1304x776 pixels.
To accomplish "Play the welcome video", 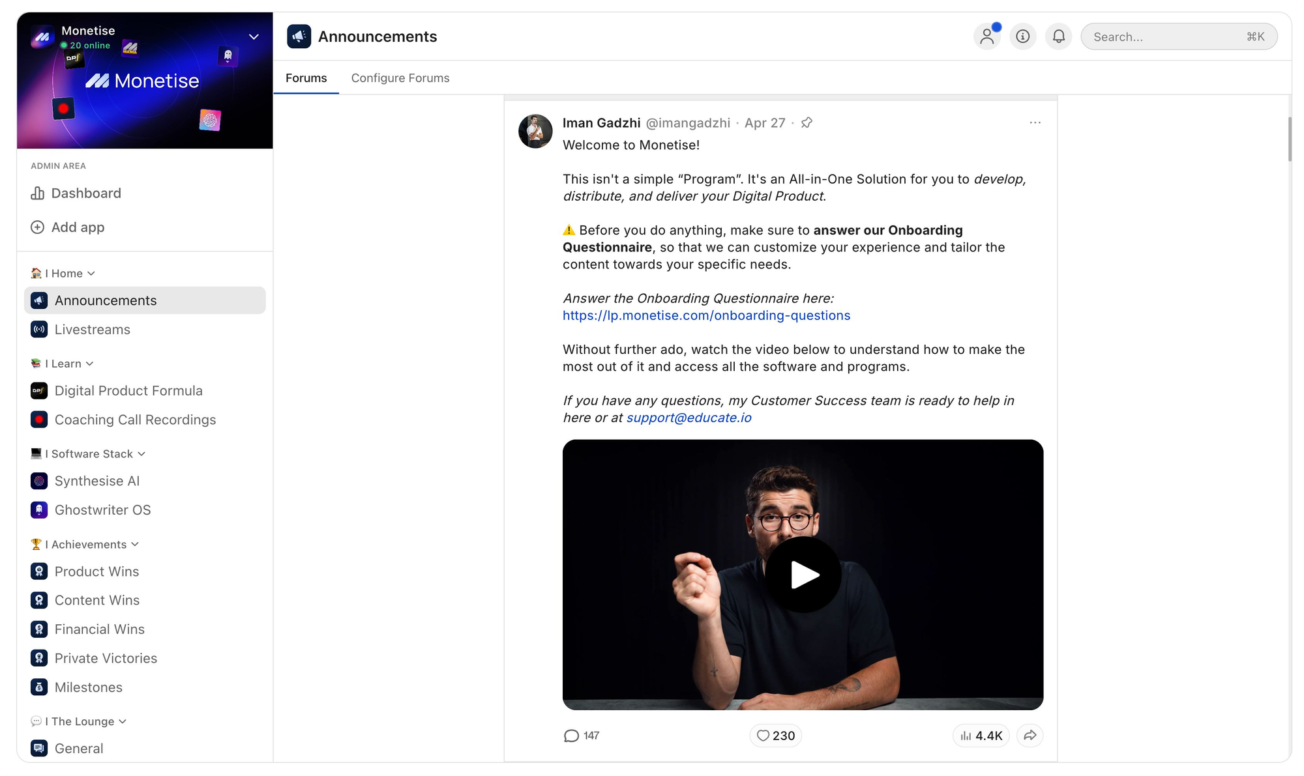I will click(803, 575).
